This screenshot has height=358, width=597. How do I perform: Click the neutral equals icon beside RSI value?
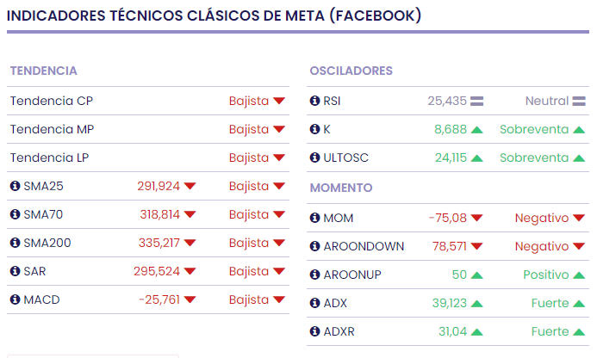[476, 102]
